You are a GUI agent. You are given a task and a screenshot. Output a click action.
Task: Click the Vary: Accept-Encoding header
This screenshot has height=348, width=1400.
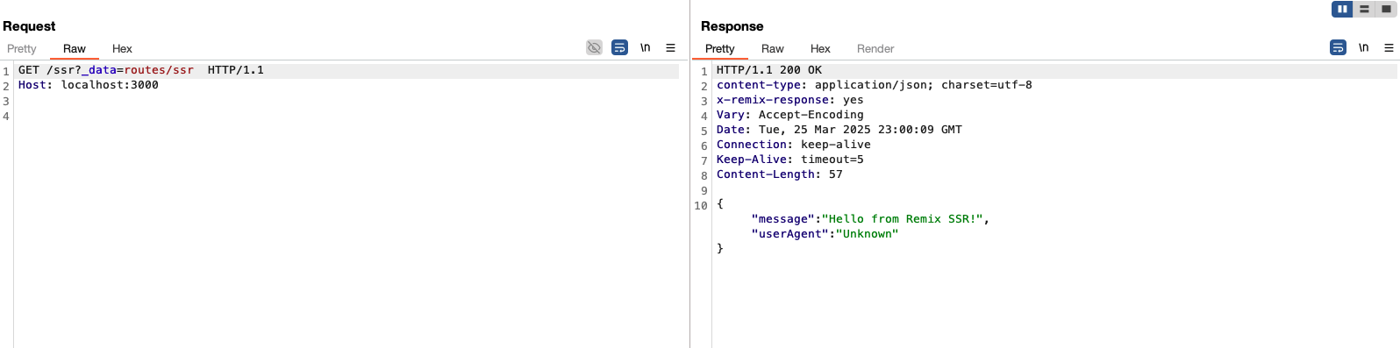coord(790,115)
